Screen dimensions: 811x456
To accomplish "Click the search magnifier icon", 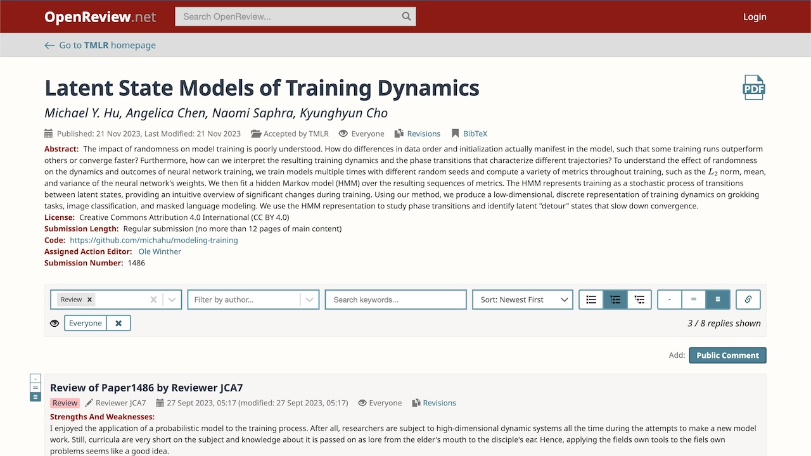I will click(407, 16).
